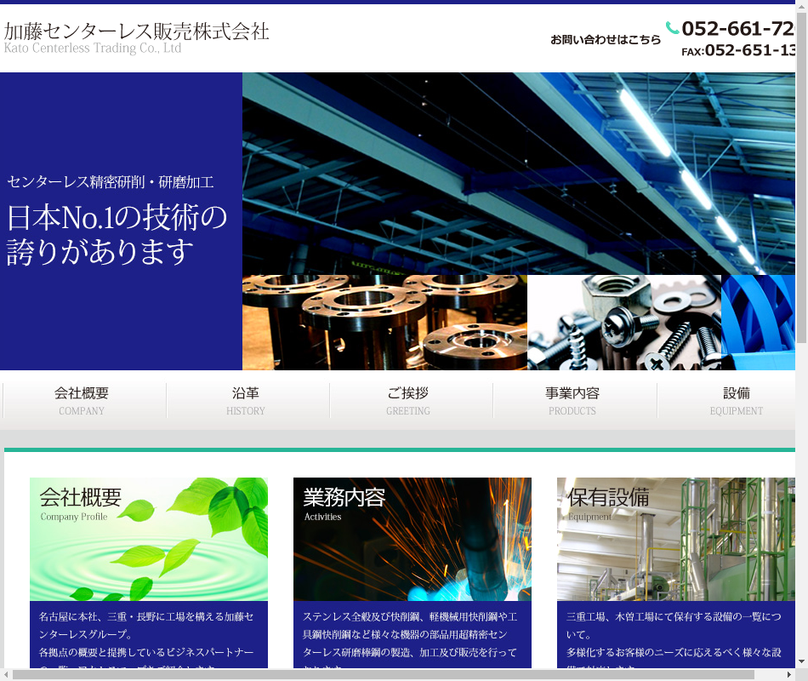Click the factory ceiling hero image

[x=519, y=170]
